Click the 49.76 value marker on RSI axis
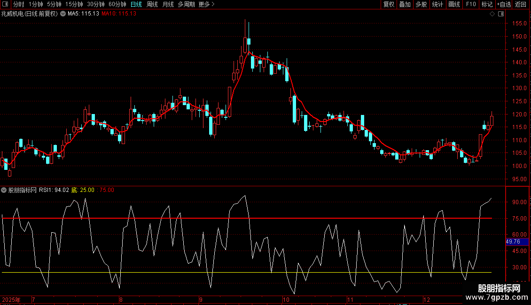The image size is (531, 305). 517,242
